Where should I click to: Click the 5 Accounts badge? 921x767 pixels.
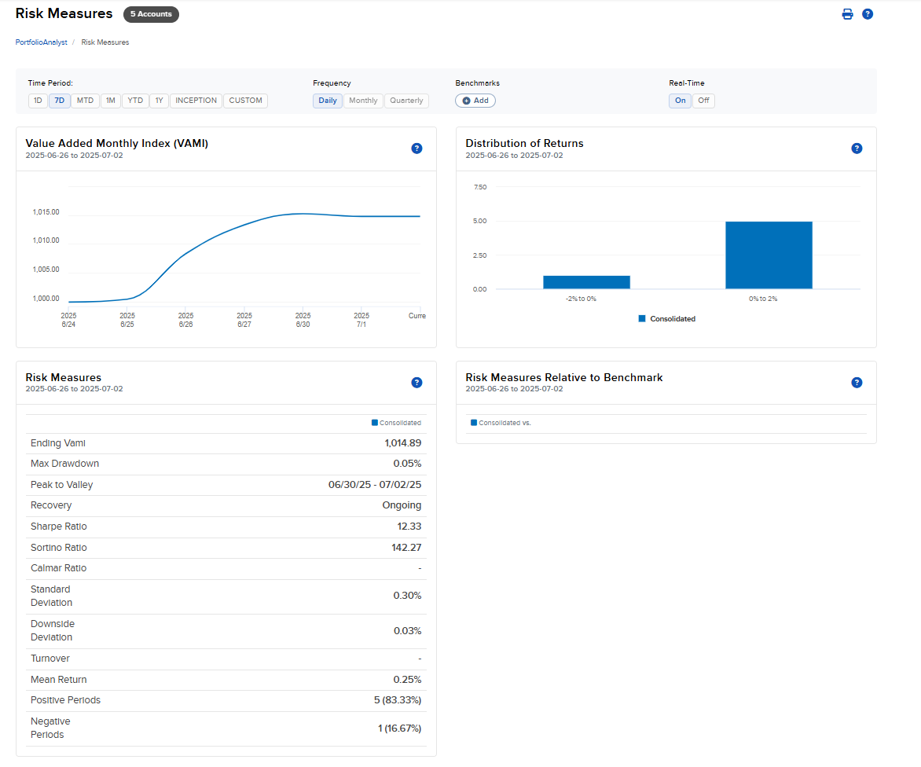(151, 13)
